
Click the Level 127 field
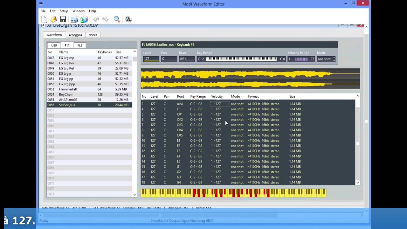pyautogui.click(x=151, y=59)
